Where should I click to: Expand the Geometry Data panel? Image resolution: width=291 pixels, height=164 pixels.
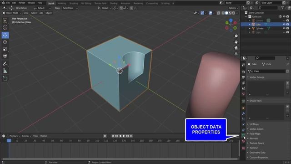[x=257, y=153]
